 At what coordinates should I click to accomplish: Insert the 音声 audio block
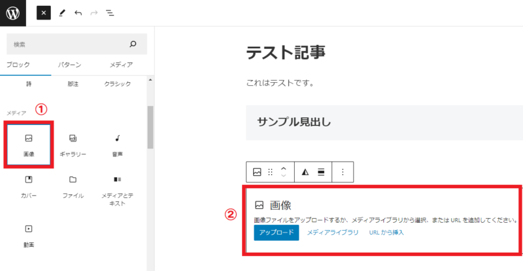tap(117, 145)
